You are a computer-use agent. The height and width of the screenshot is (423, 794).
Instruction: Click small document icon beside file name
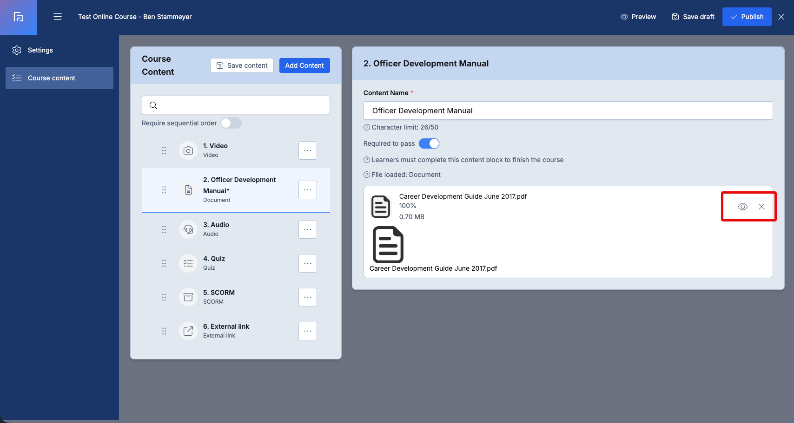tap(381, 207)
